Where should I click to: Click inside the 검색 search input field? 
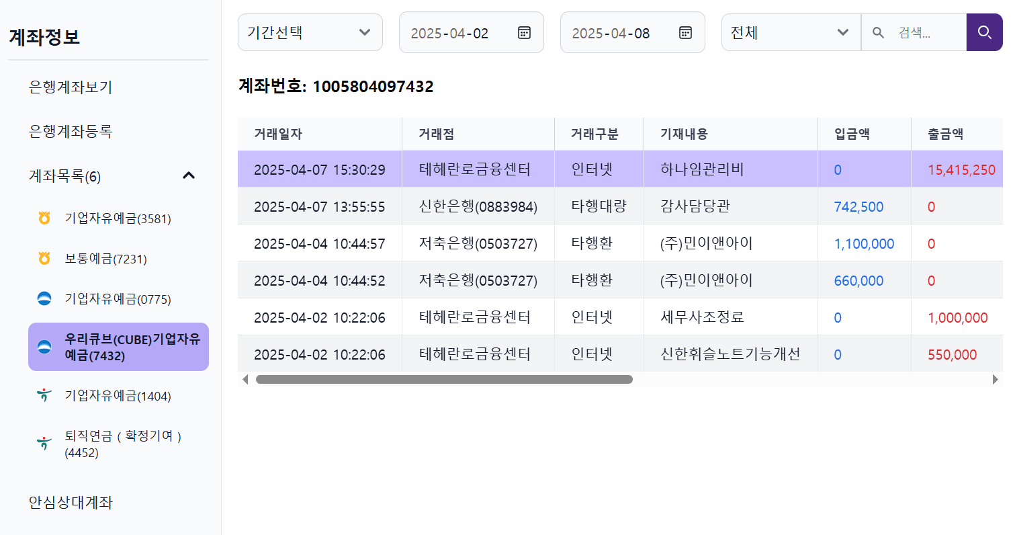(x=920, y=32)
